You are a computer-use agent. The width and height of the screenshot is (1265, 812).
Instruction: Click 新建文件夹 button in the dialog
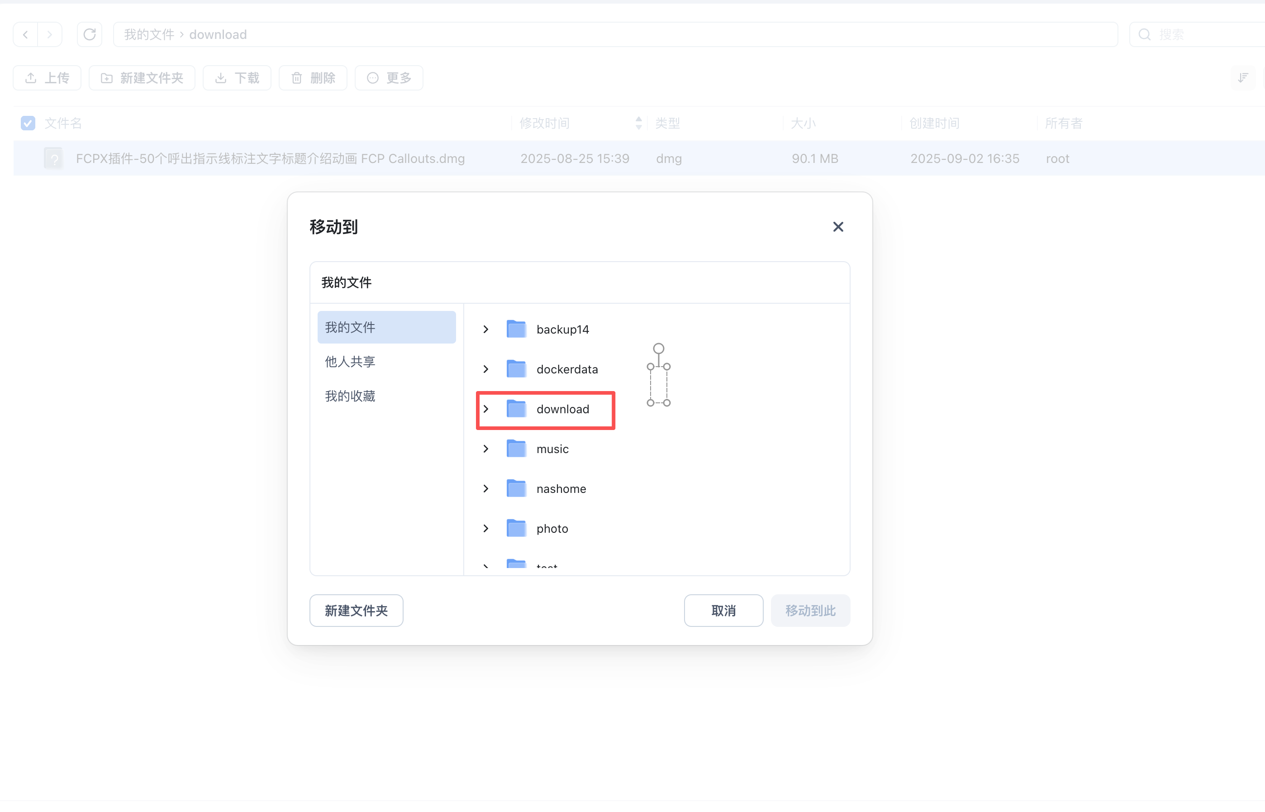(357, 611)
